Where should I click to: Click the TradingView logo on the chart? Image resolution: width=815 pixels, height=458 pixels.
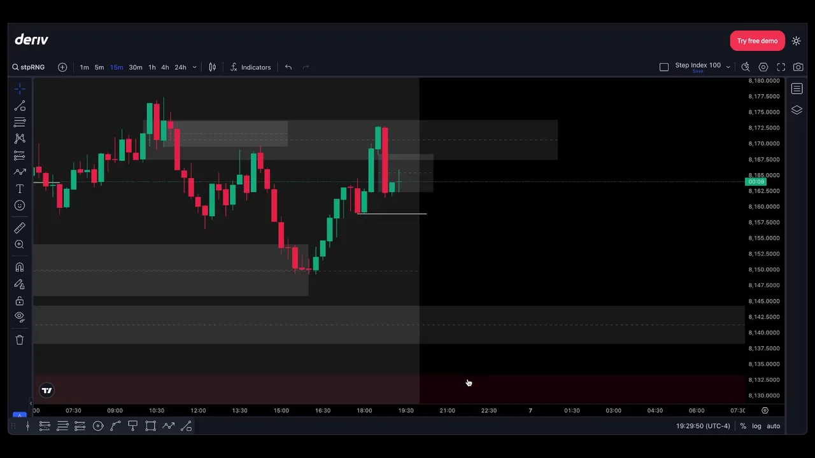pos(46,391)
